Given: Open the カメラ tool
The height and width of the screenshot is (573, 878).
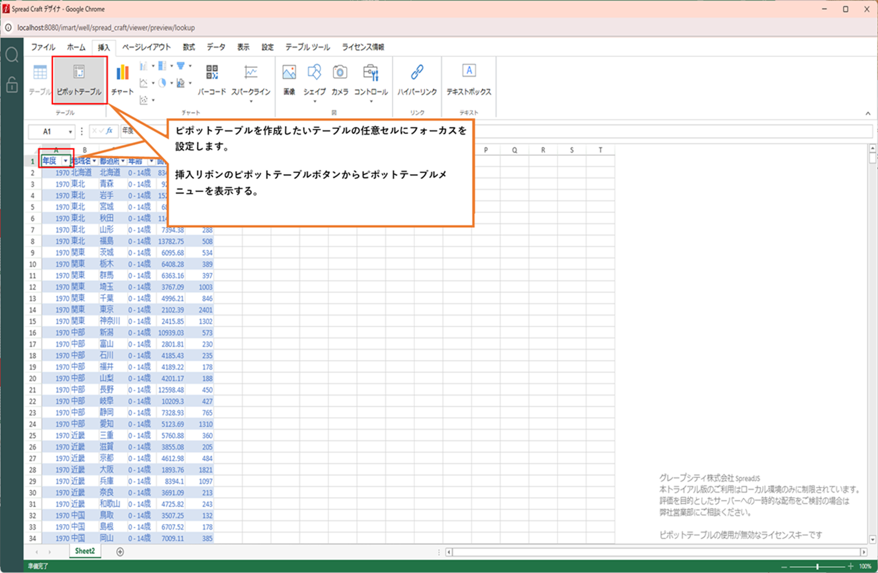Looking at the screenshot, I should pyautogui.click(x=340, y=79).
